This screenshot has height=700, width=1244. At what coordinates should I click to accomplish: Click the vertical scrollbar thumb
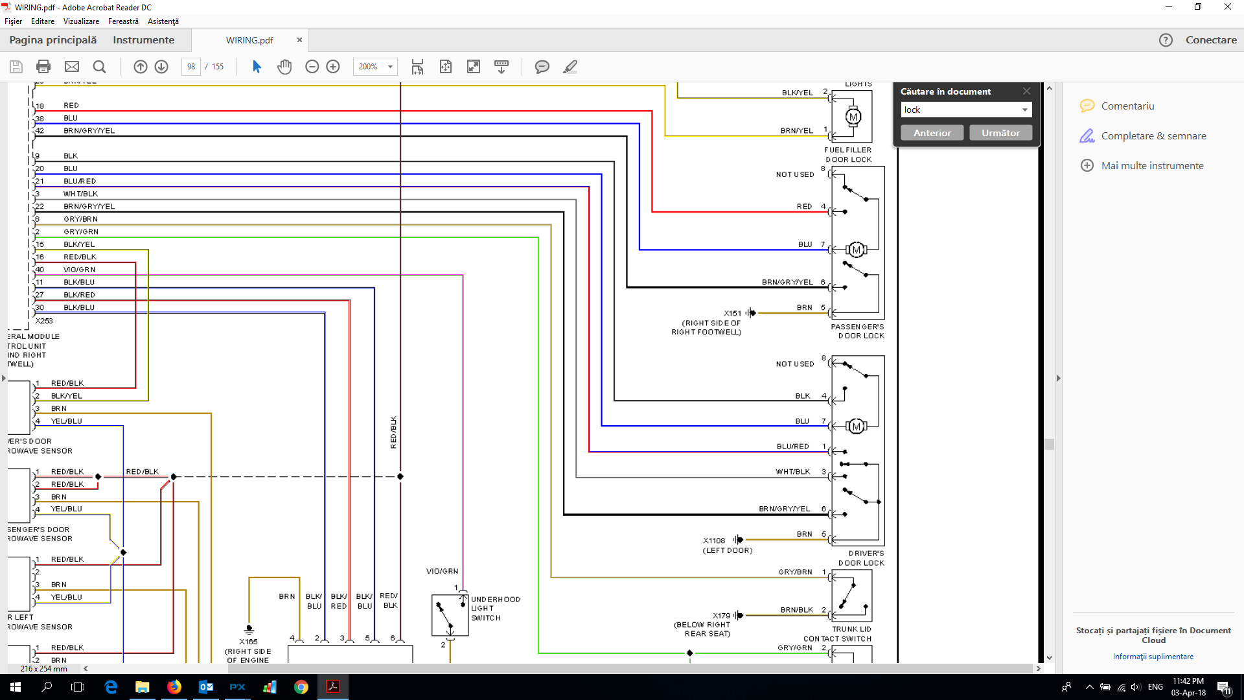pos(1049,444)
